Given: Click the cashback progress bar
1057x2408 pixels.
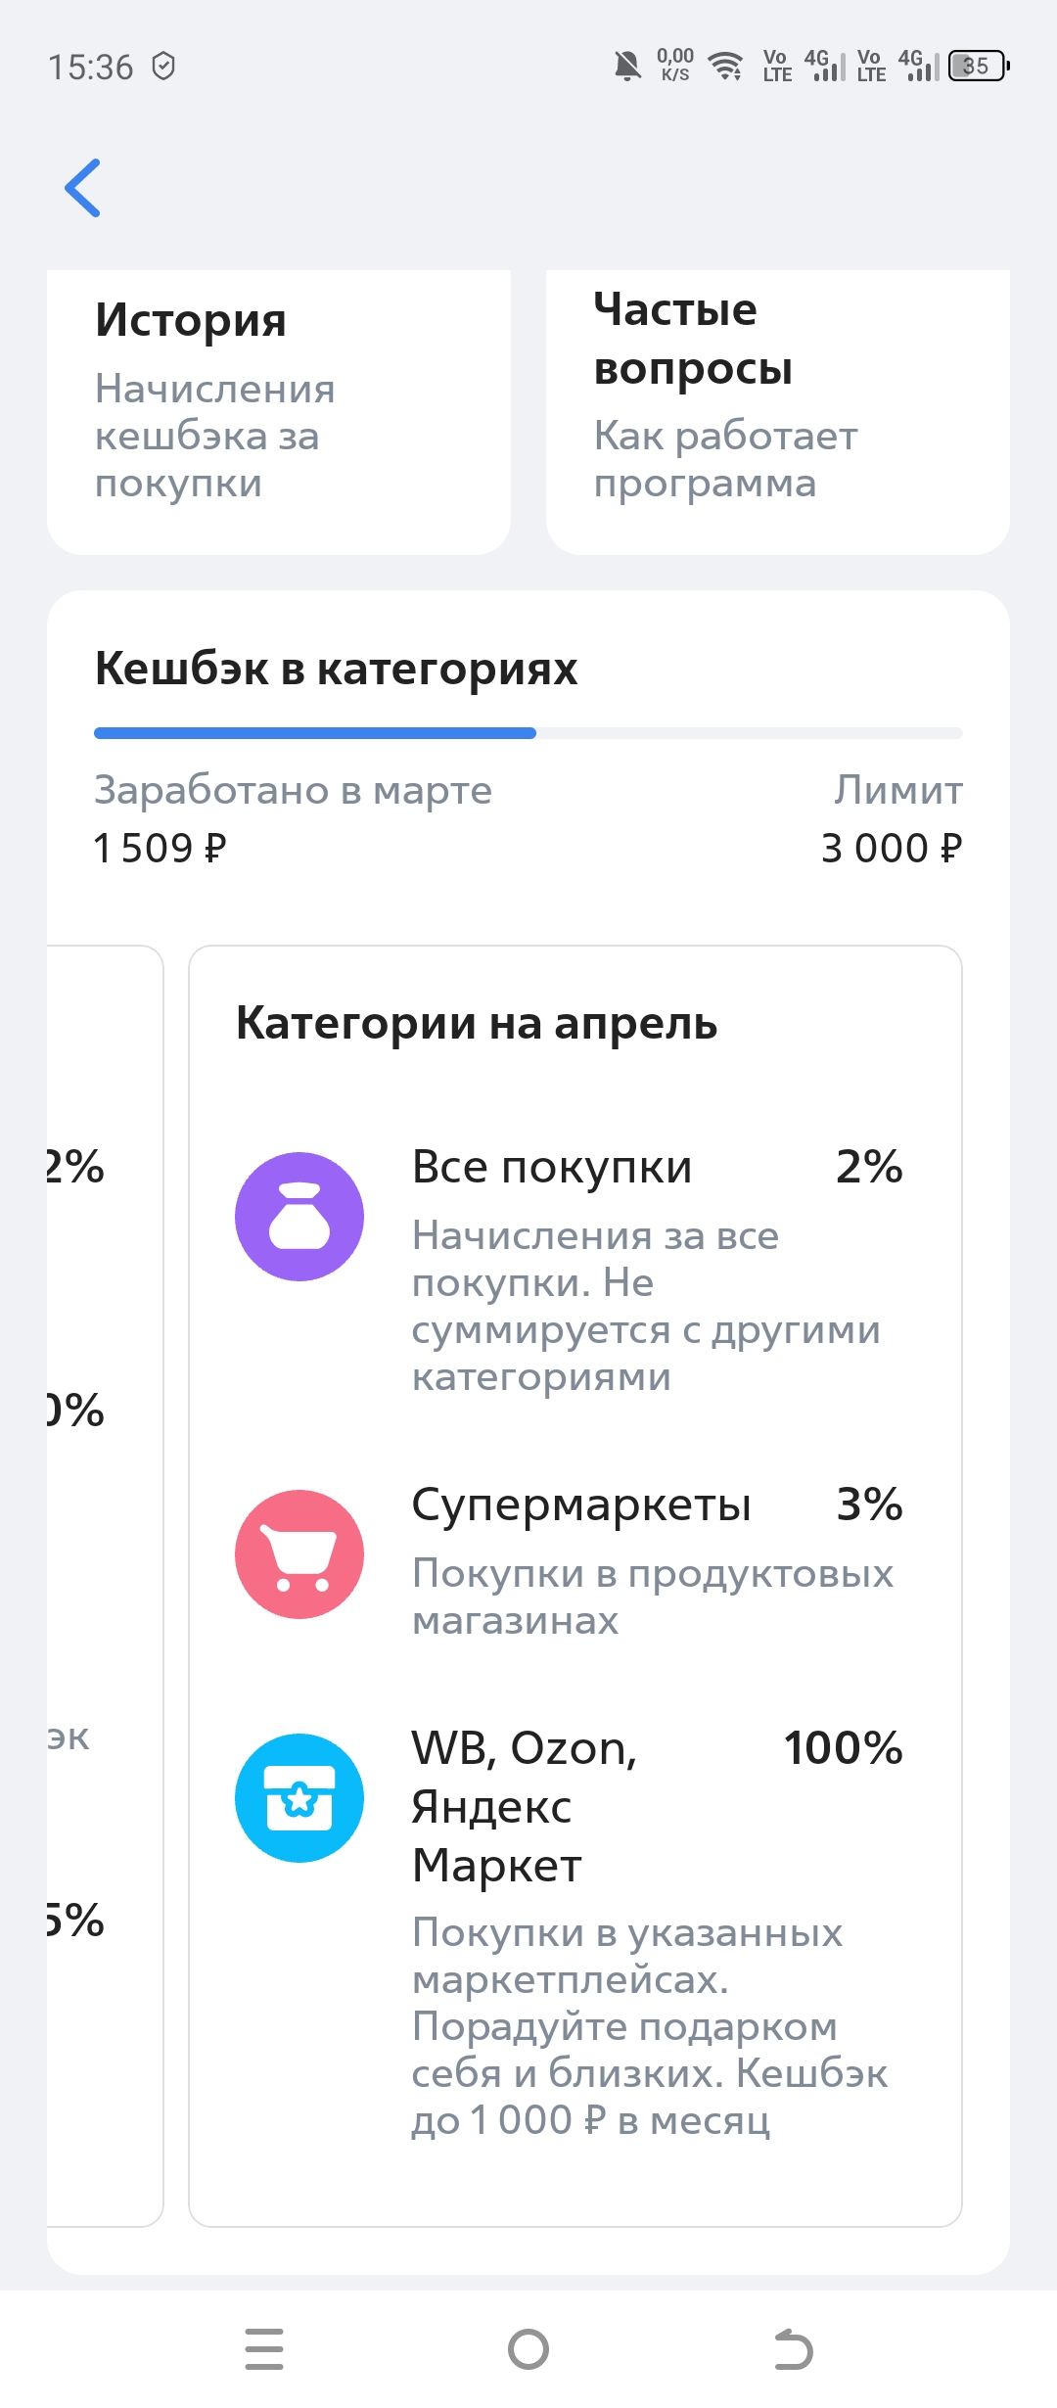Looking at the screenshot, I should tap(528, 733).
